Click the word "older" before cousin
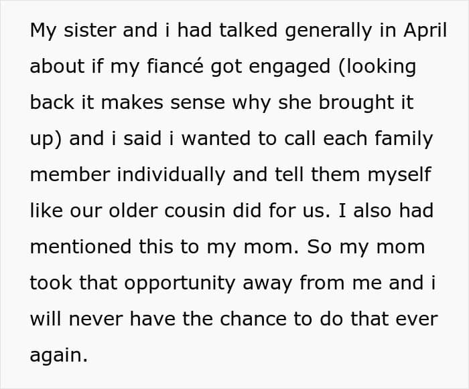Image resolution: width=469 pixels, height=389 pixels. click(x=133, y=211)
